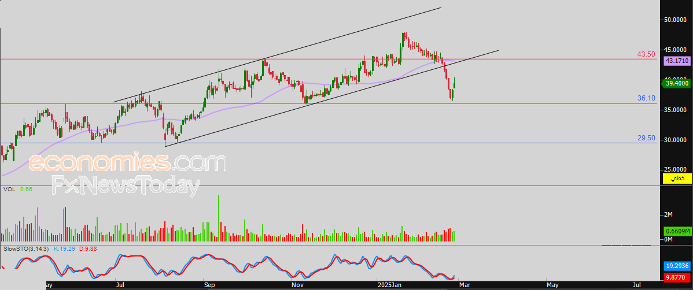693x290 pixels.
Task: Click the yellow Arabic linear scale button
Action: point(677,179)
